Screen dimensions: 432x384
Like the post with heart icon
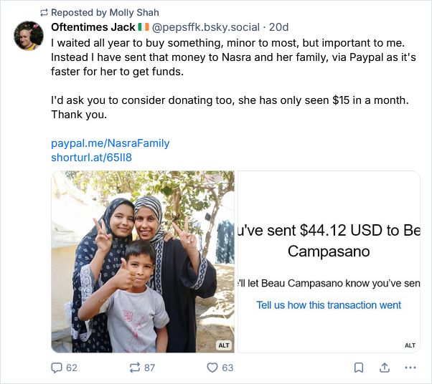pyautogui.click(x=212, y=368)
